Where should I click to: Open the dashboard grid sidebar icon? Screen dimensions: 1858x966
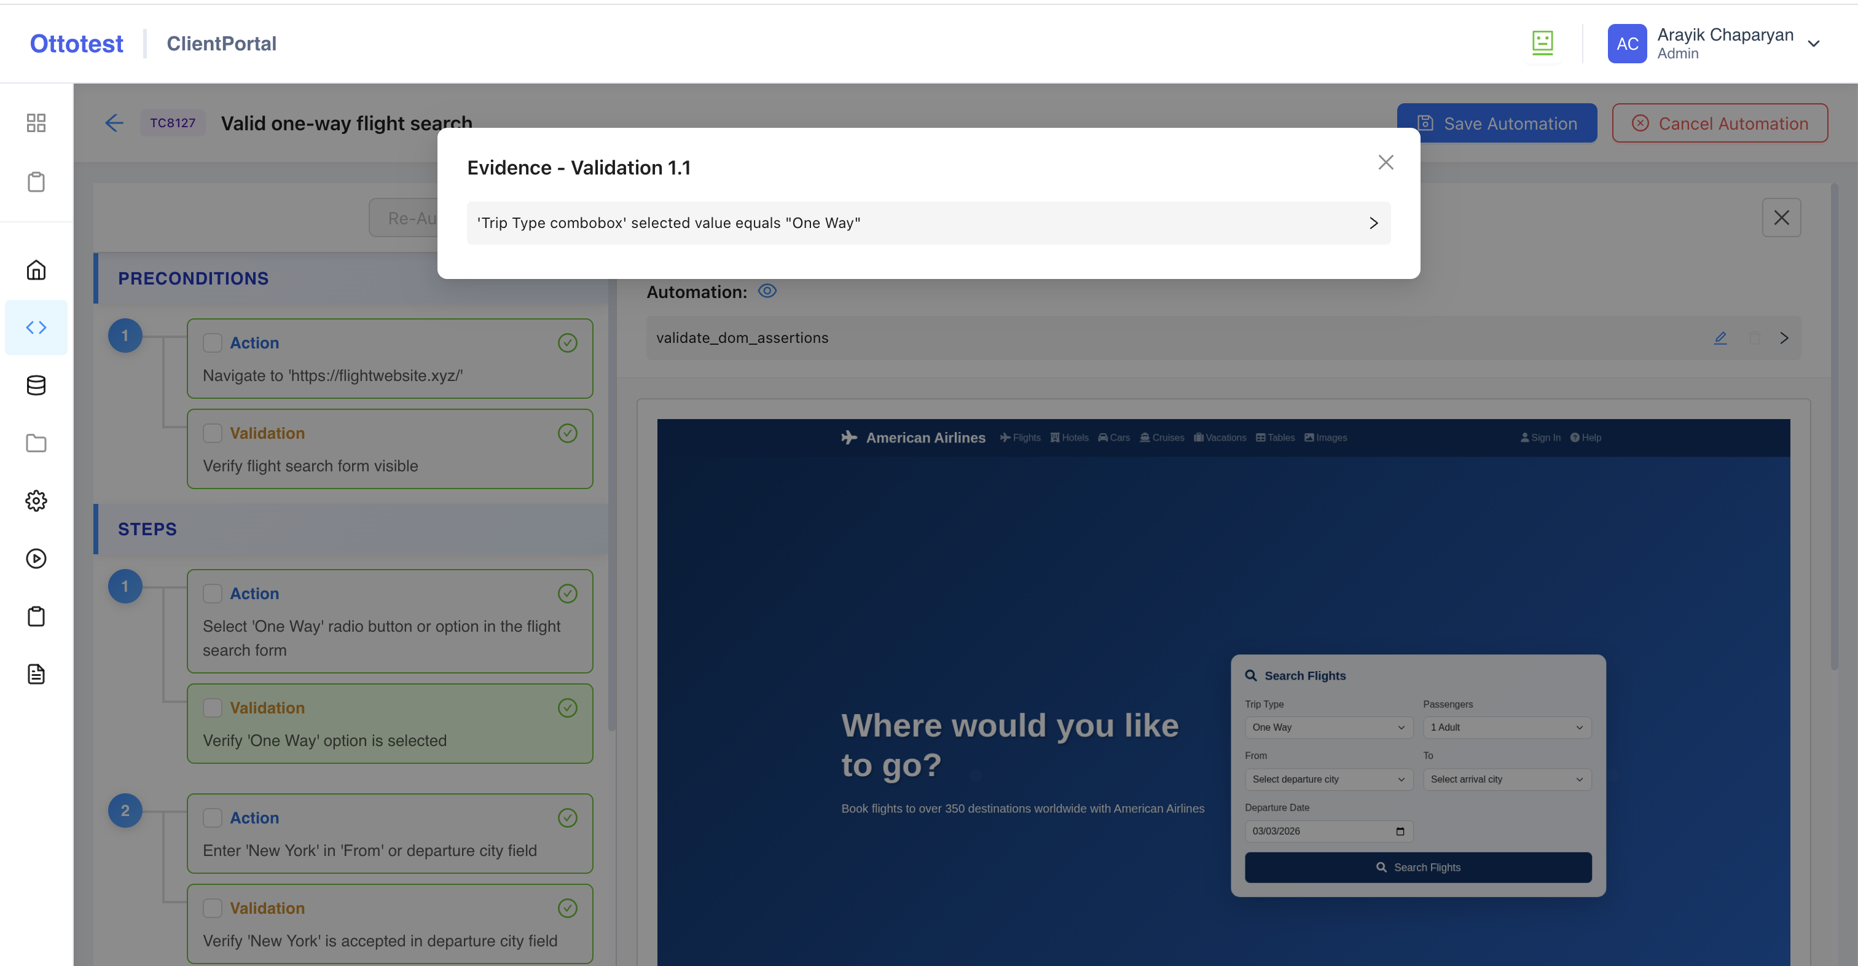pyautogui.click(x=36, y=123)
